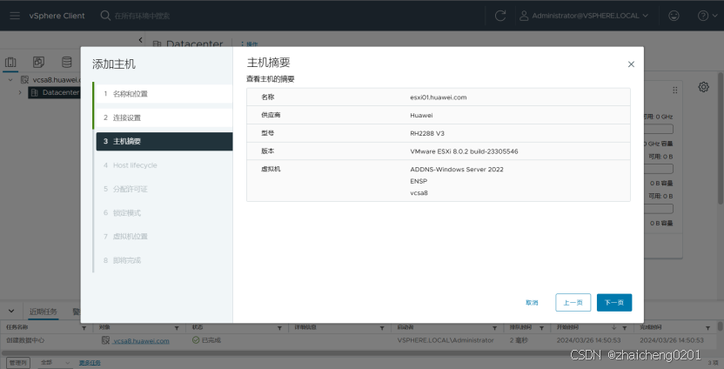
Task: Click the ADDNS-Windows Server 2022 VM entry
Action: (457, 170)
